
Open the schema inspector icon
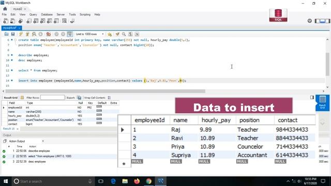[x=21, y=21]
